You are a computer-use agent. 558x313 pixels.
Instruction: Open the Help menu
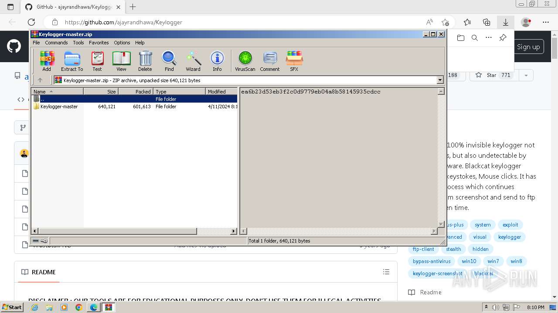tap(139, 43)
